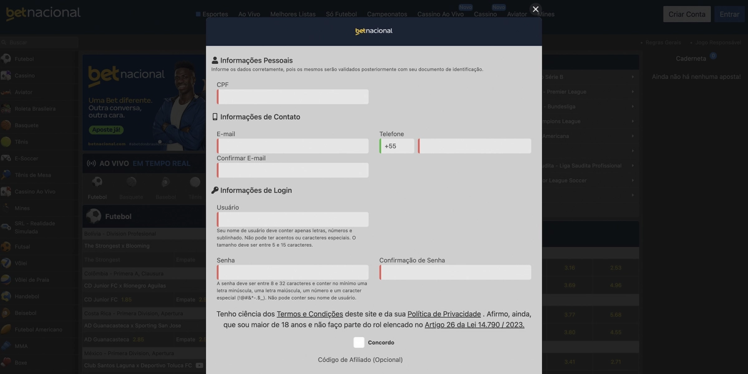Viewport: 748px width, 374px height.
Task: Go to Ao Vivo in top navigation
Action: [249, 14]
